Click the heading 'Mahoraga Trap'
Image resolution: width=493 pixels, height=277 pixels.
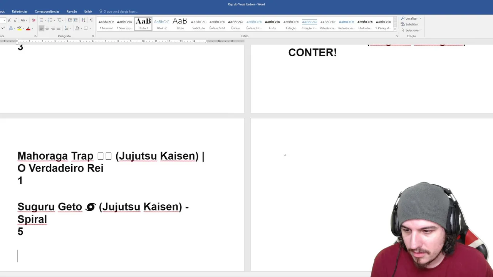[x=55, y=156]
